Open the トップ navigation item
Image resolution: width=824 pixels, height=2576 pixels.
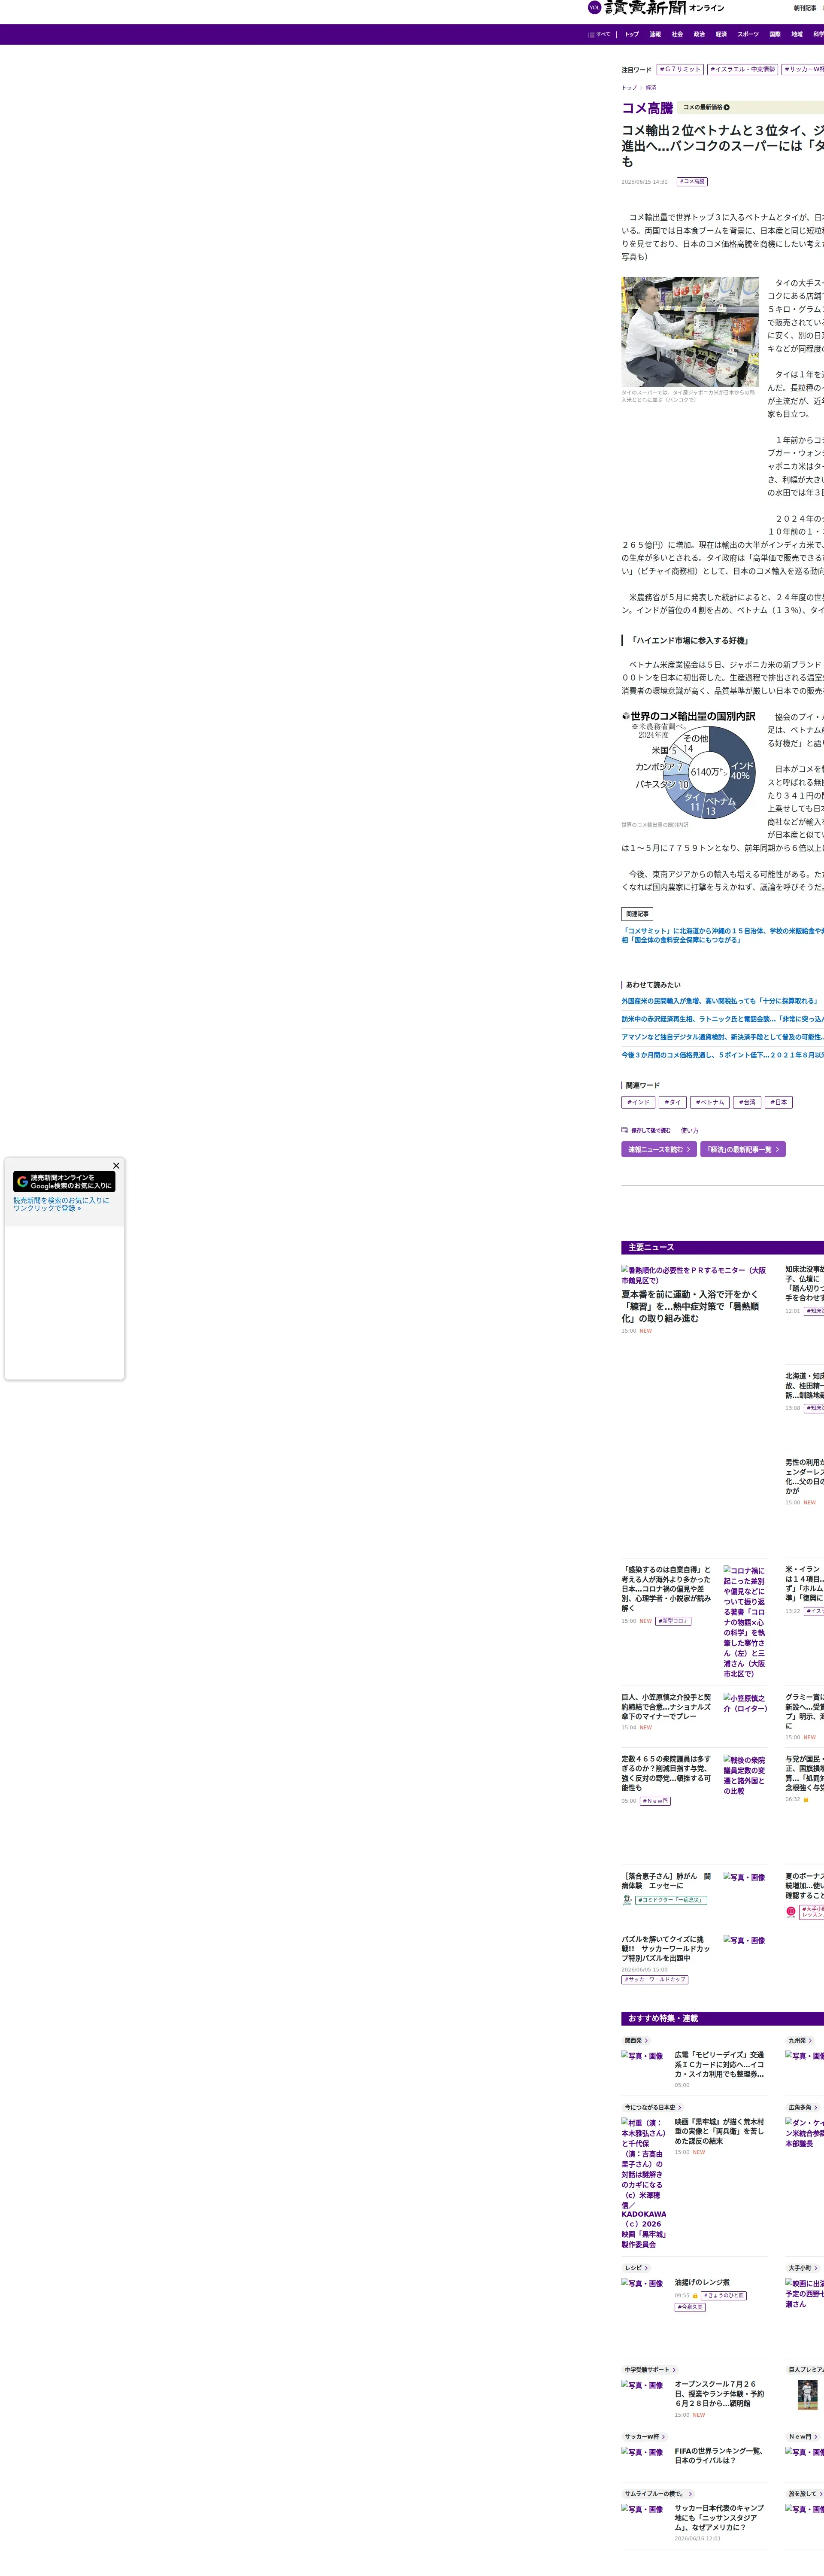pyautogui.click(x=632, y=34)
